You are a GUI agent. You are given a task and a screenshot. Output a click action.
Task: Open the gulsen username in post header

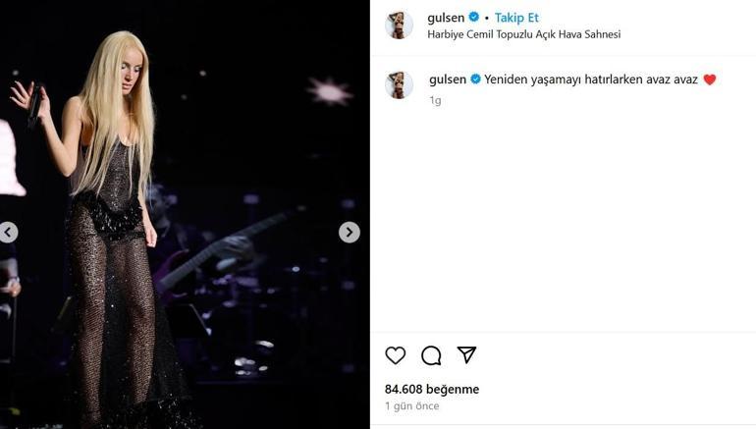pyautogui.click(x=446, y=18)
